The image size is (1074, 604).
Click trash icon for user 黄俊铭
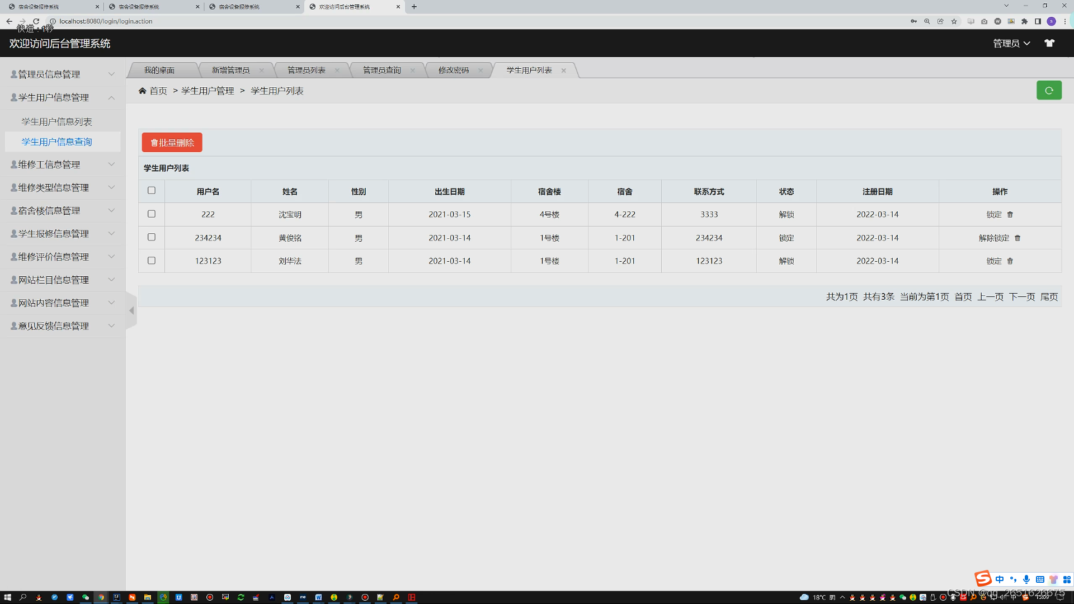[x=1018, y=238]
